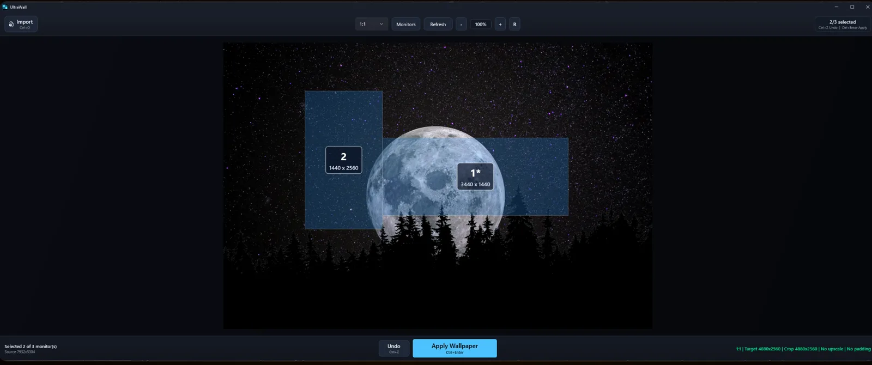872x365 pixels.
Task: Maximize the UltraWall window
Action: point(852,7)
